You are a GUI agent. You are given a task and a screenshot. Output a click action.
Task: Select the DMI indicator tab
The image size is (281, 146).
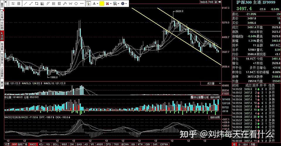tap(72, 144)
